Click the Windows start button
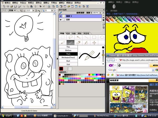The image size is (158, 118). click(7, 116)
